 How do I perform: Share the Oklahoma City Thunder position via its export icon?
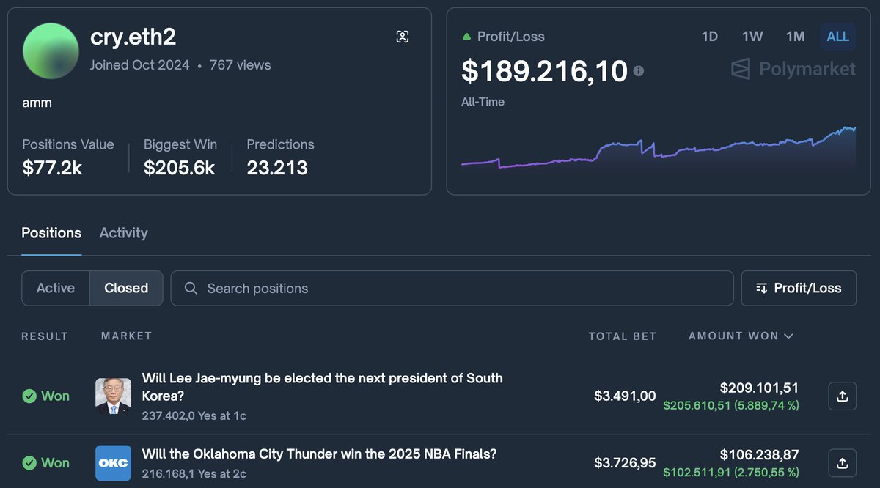842,463
